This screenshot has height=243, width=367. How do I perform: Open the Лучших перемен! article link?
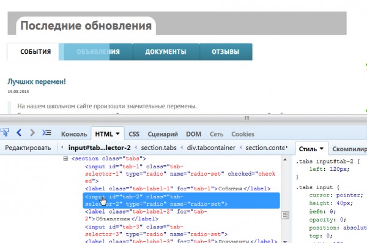click(37, 81)
